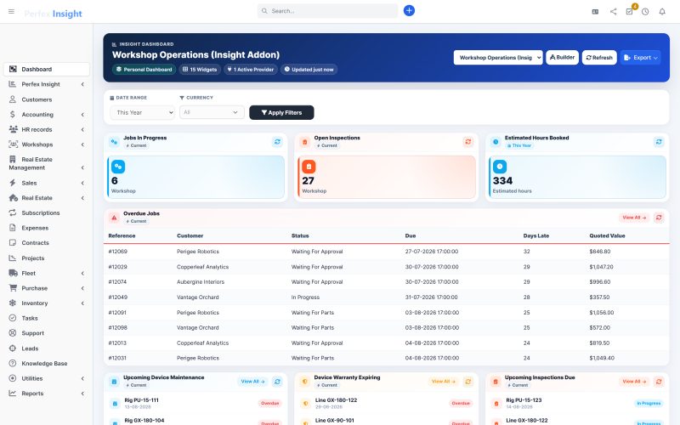Click Aubergine Interiors customer cell

201,282
